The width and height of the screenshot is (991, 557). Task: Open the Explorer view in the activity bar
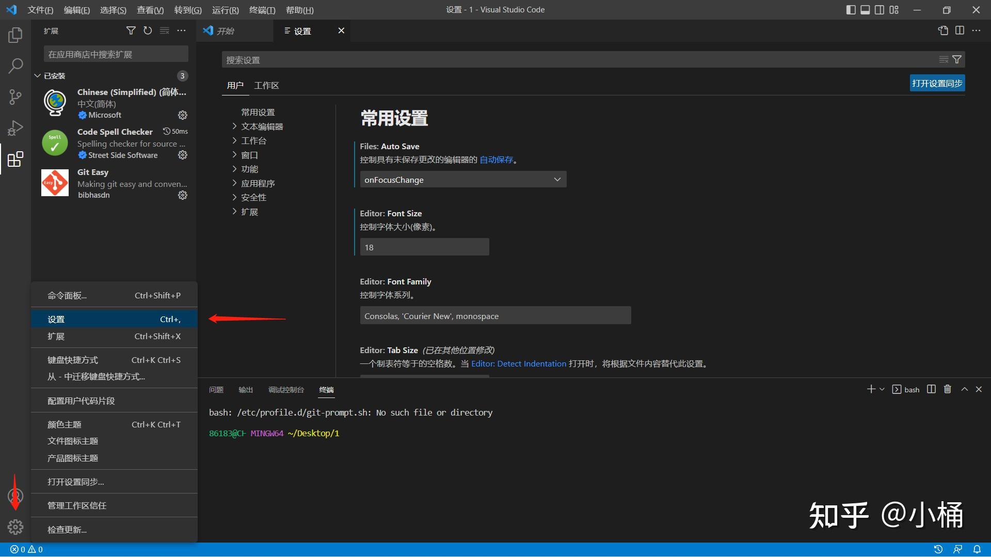pyautogui.click(x=15, y=35)
